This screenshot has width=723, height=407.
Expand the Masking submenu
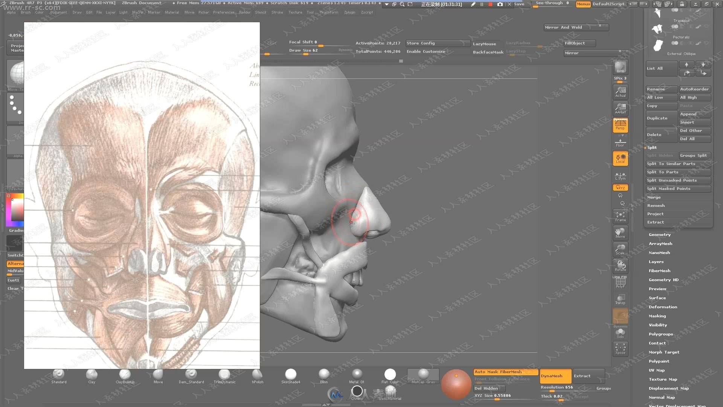(657, 316)
